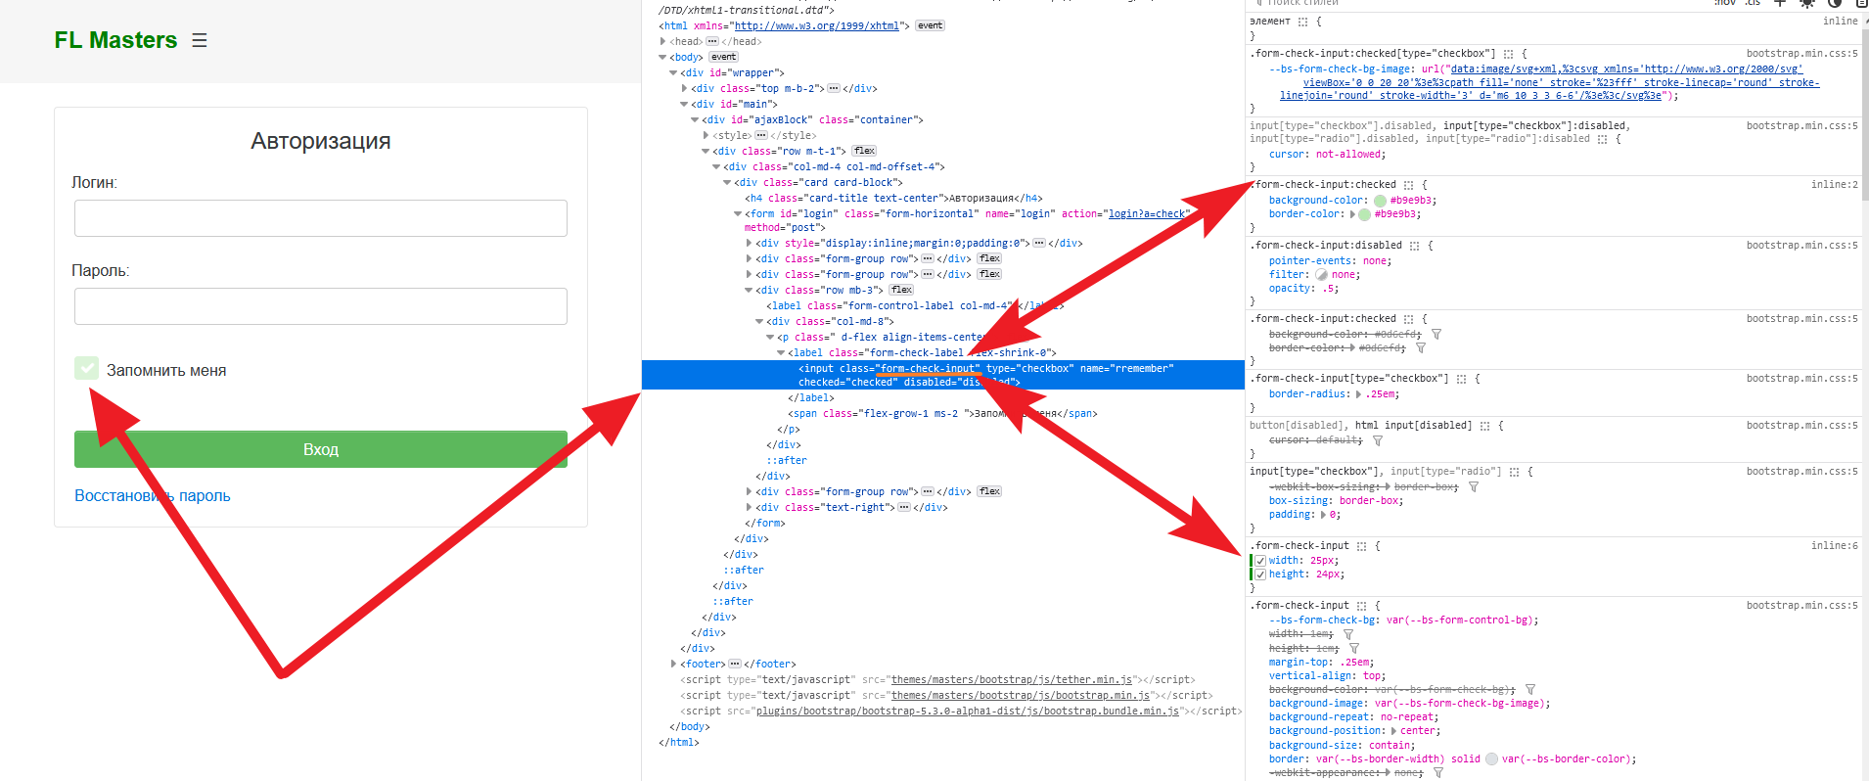Open the border var(--bs-border-color) color swatch
The width and height of the screenshot is (1869, 781).
click(x=1491, y=758)
